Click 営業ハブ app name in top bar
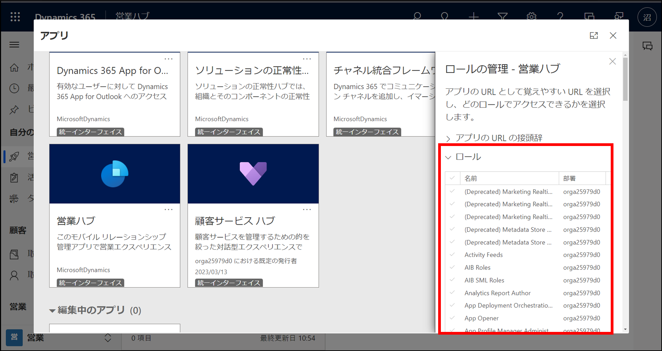This screenshot has height=351, width=662. pyautogui.click(x=133, y=16)
